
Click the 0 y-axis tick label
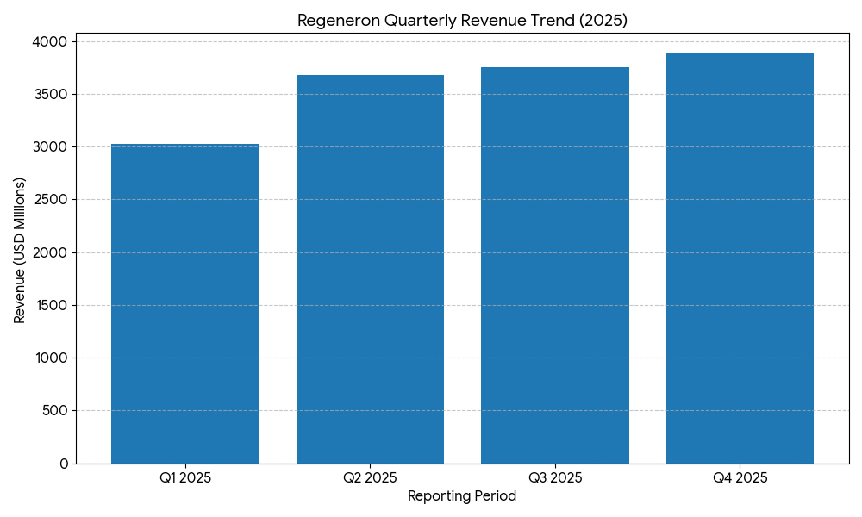pyautogui.click(x=64, y=464)
